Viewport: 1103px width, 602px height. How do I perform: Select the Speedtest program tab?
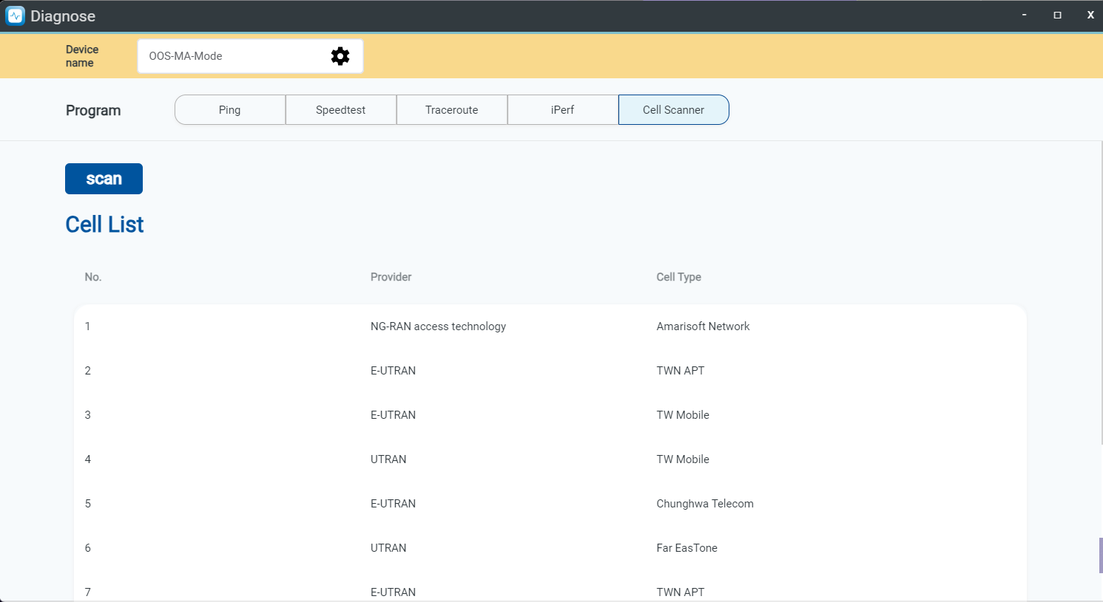click(x=341, y=110)
